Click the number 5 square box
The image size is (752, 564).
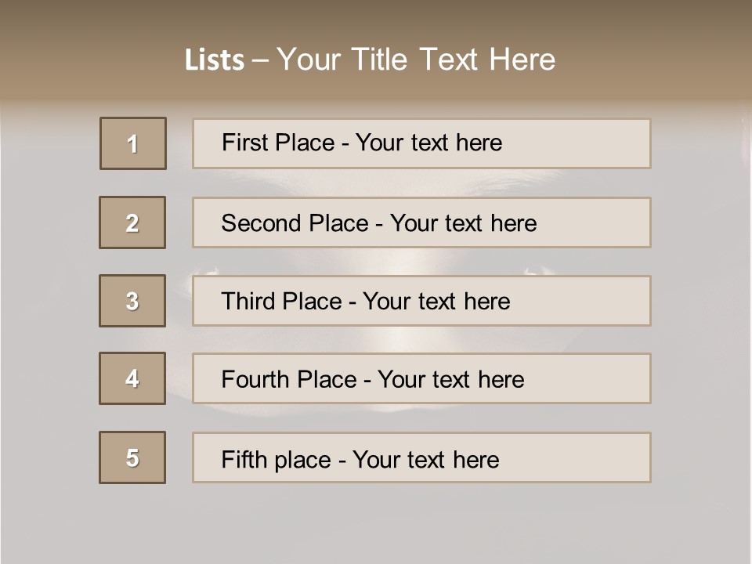(x=132, y=457)
